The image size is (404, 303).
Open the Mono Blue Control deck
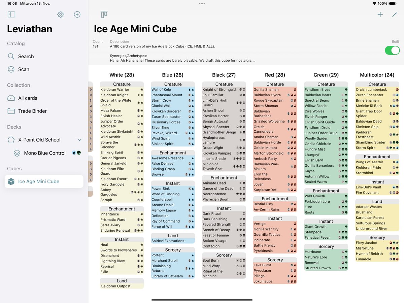(44, 153)
